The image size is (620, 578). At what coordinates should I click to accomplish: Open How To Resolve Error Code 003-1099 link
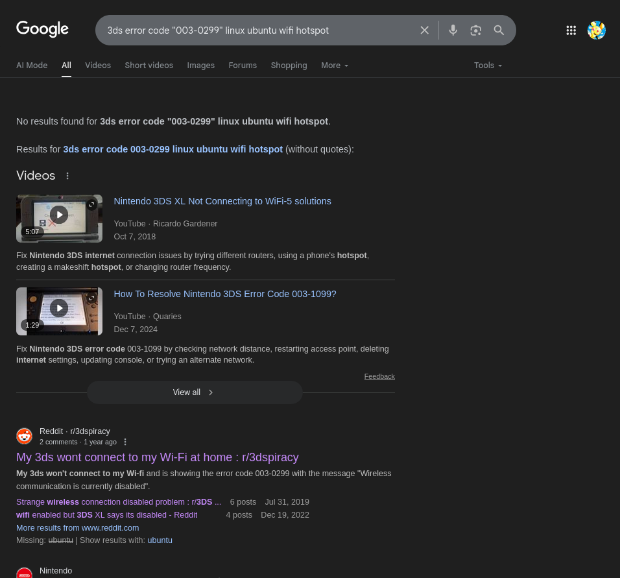coord(225,294)
